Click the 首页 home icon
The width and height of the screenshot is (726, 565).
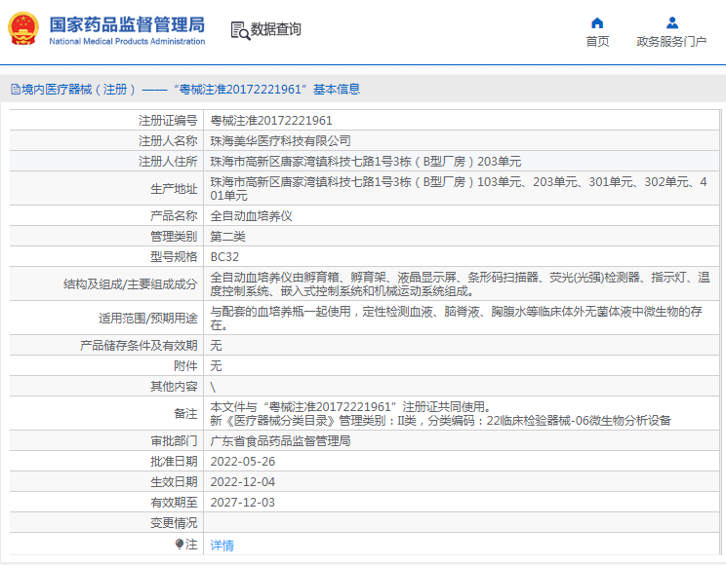[597, 22]
